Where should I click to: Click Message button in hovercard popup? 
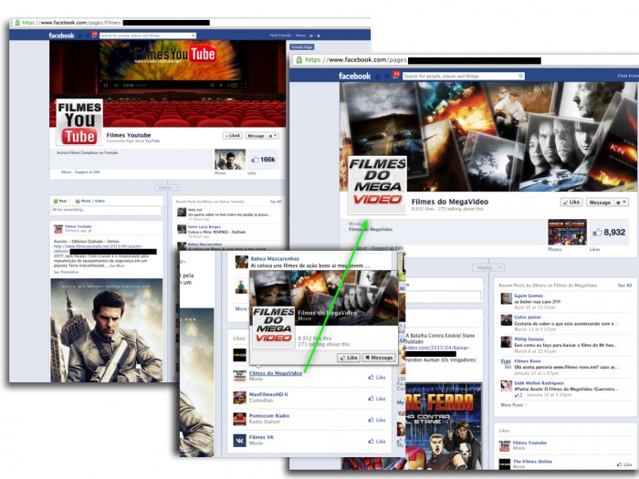(379, 358)
